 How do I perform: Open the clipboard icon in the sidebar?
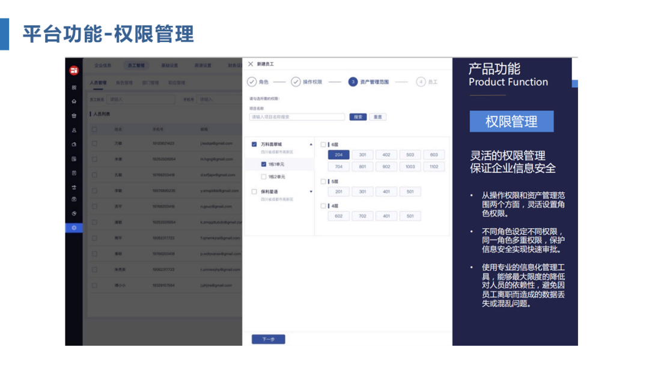coord(74,173)
